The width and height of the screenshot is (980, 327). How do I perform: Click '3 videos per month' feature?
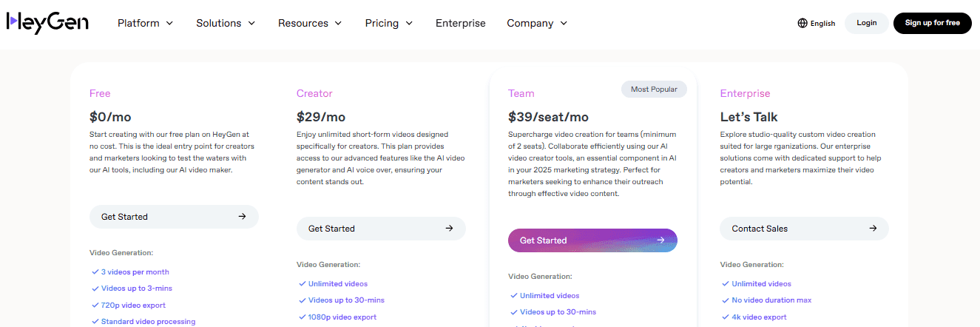pyautogui.click(x=135, y=272)
